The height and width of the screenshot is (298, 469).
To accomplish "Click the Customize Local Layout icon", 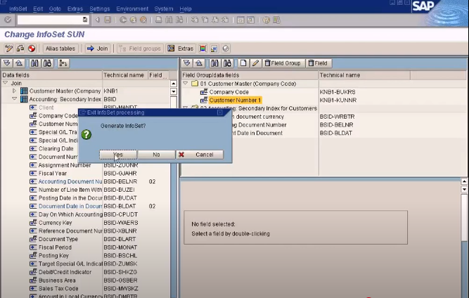I will click(276, 20).
